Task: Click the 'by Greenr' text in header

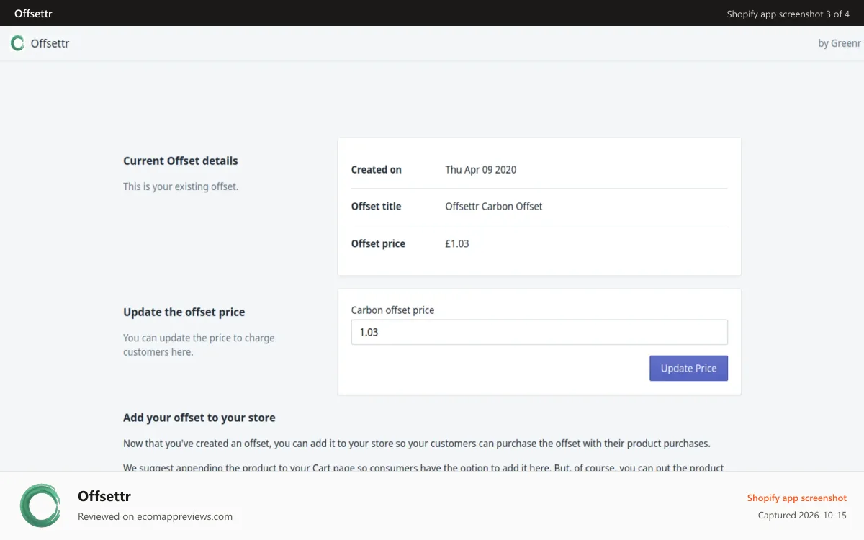Action: pyautogui.click(x=840, y=43)
